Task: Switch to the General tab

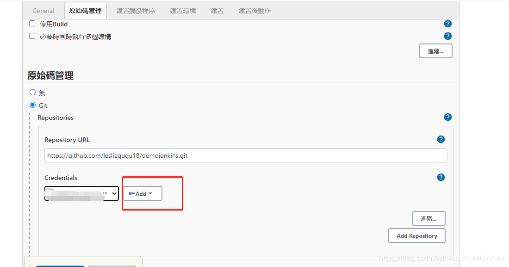Action: tap(43, 11)
